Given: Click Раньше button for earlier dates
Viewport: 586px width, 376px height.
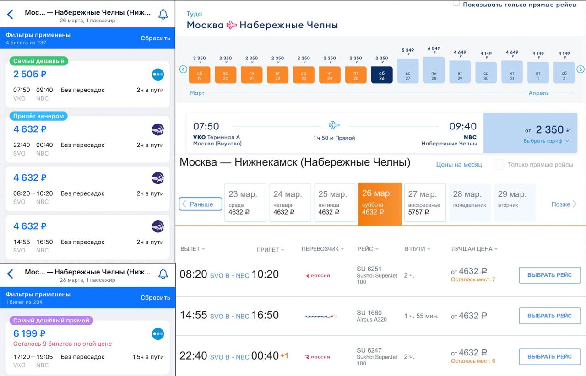Looking at the screenshot, I should tap(201, 204).
